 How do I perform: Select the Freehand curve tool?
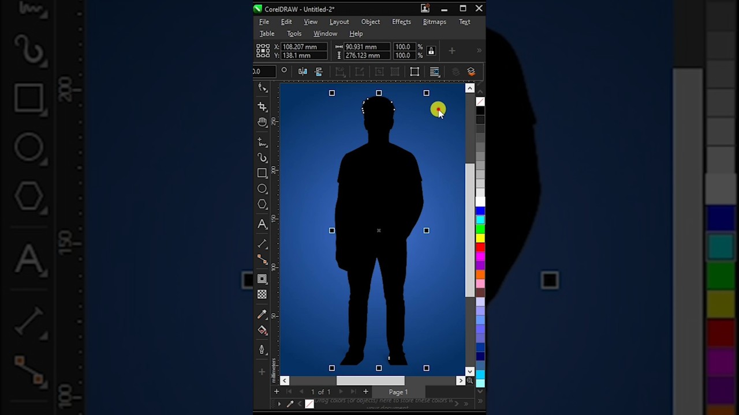click(x=263, y=142)
